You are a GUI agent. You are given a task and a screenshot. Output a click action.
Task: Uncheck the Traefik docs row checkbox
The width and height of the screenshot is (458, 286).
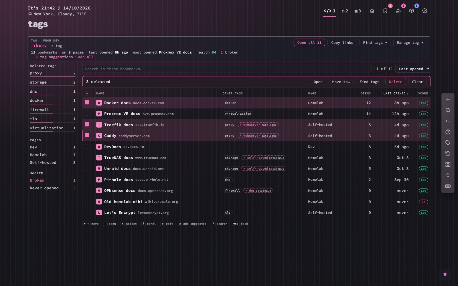(87, 124)
